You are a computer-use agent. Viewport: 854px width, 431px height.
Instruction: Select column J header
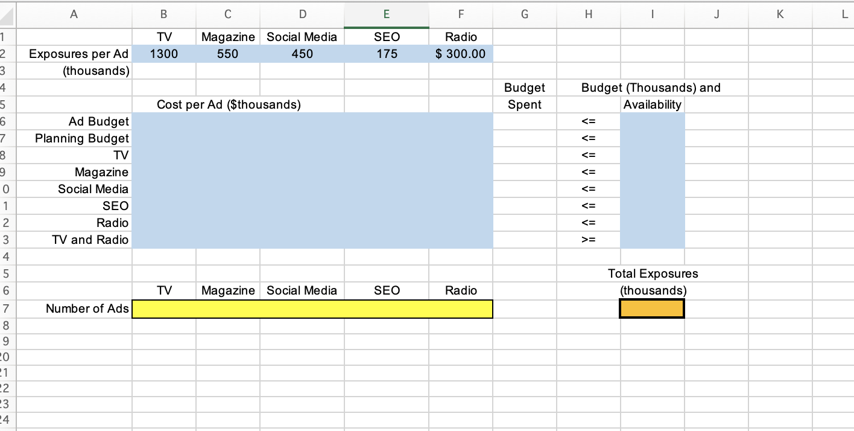716,14
